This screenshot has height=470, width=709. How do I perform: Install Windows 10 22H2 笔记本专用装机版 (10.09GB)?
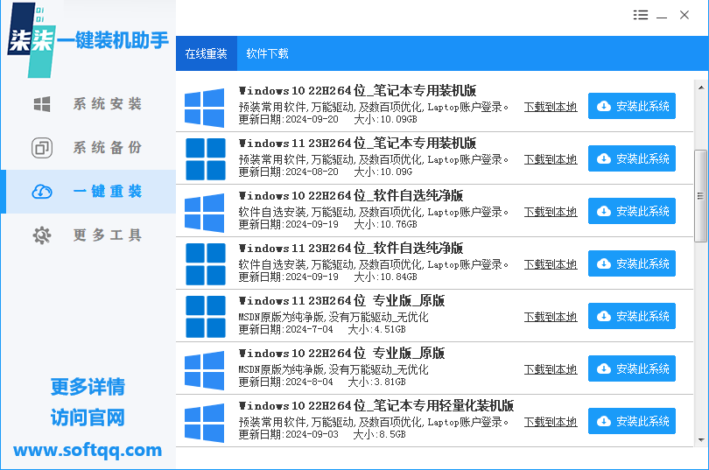[x=632, y=106]
